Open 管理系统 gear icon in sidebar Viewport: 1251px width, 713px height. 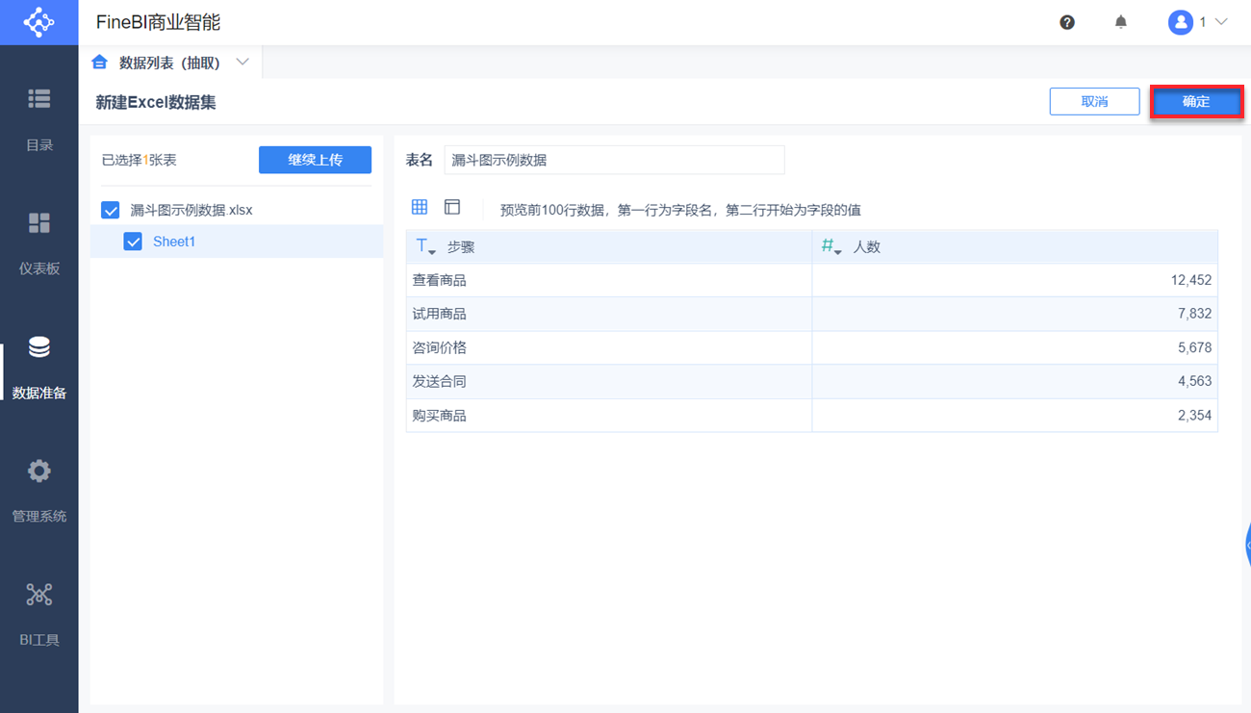tap(38, 471)
